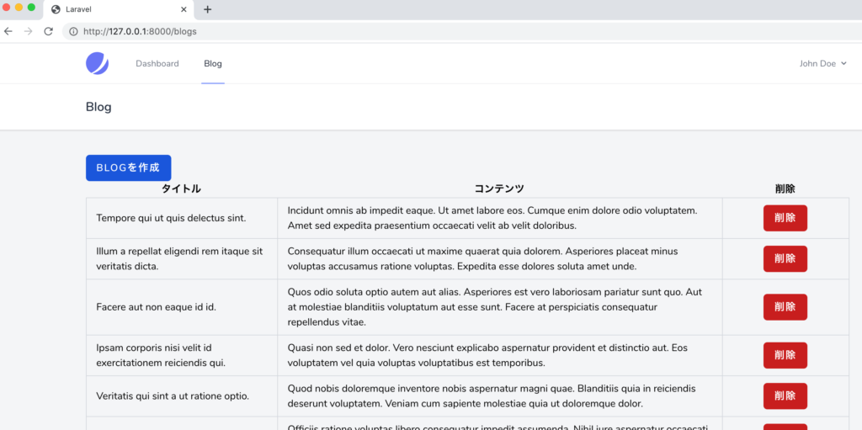Click title 'Ipsam corporis nisi velit id'
The height and width of the screenshot is (430, 862).
click(161, 355)
